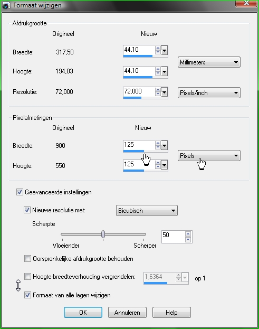259x329 pixels.
Task: Open the Millimeters unit dropdown
Action: [x=209, y=62]
